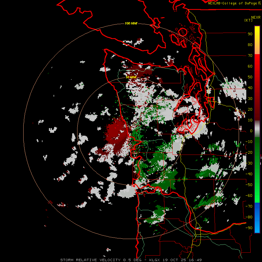The height and width of the screenshot is (262, 262).
Task: Click the 50 NMI range ring label
Action: click(x=131, y=77)
